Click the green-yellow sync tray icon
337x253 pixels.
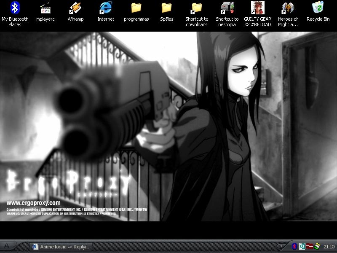[x=317, y=246]
